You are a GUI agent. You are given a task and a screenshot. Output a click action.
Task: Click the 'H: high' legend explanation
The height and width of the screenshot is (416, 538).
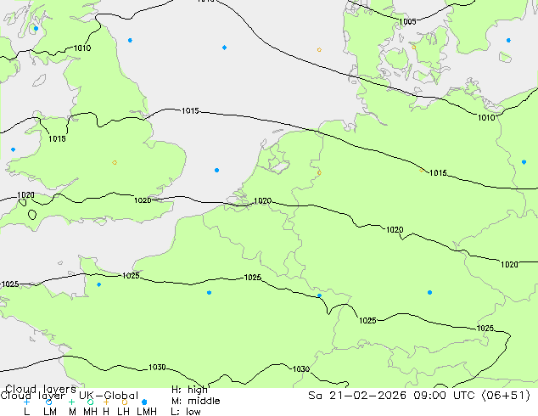click(189, 390)
